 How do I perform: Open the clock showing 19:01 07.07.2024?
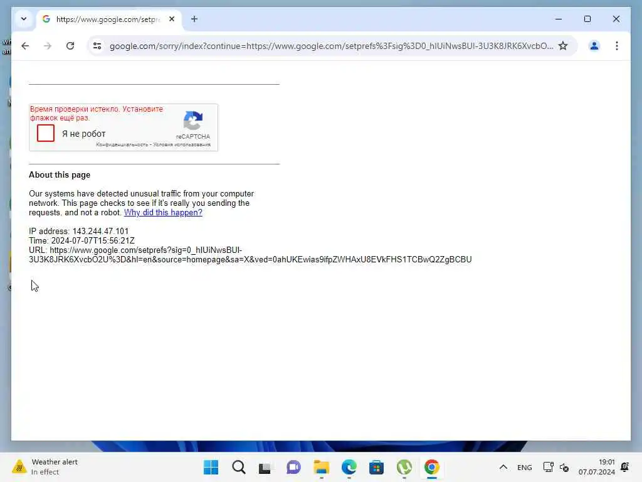click(x=597, y=467)
